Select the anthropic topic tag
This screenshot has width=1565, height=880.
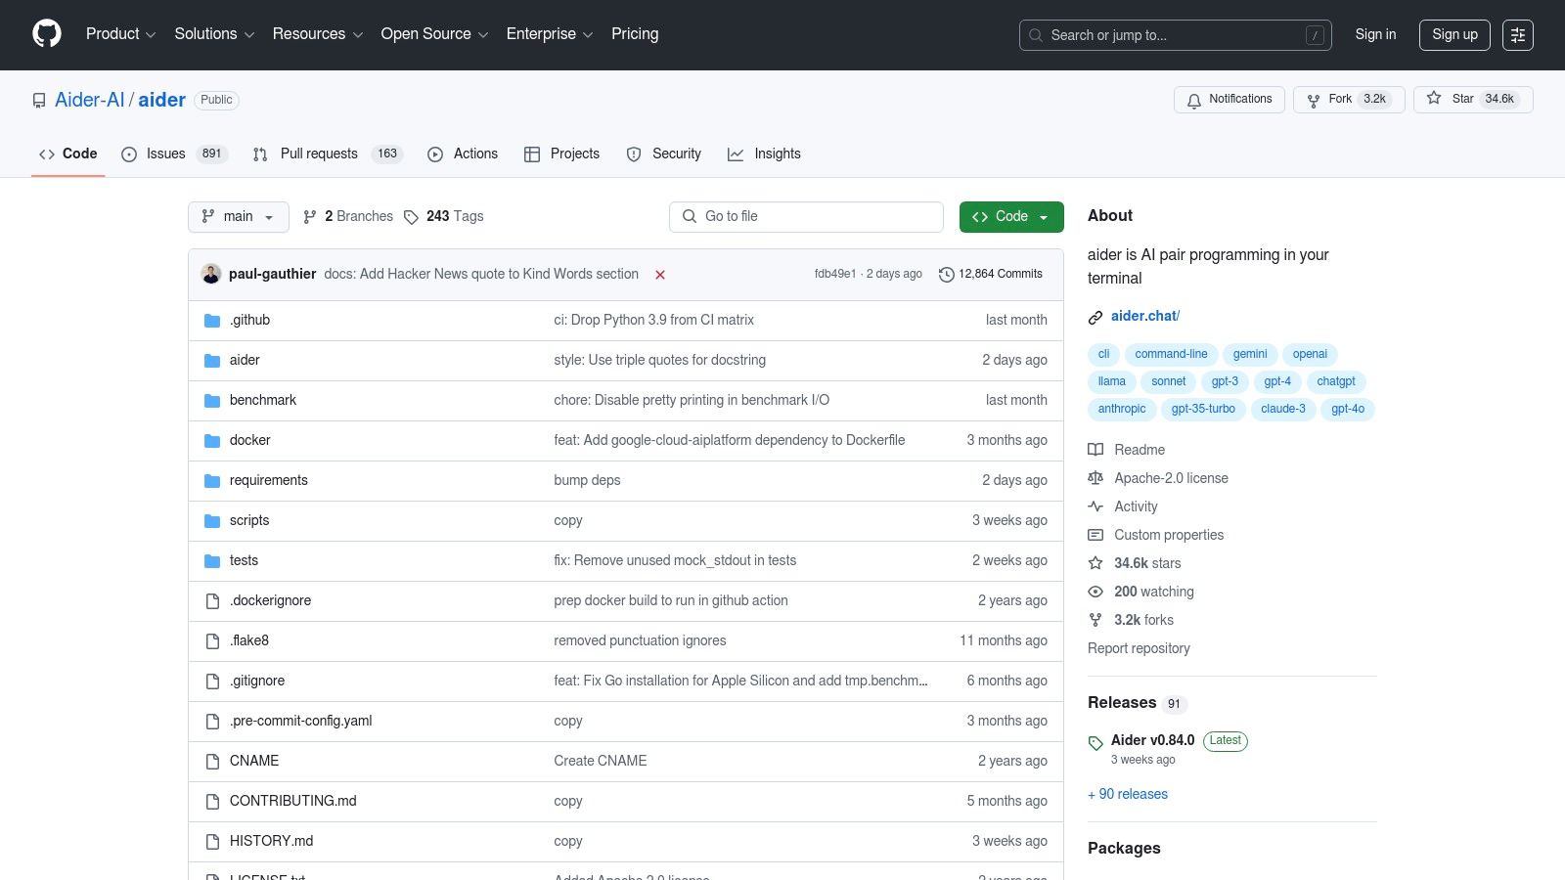pos(1122,409)
